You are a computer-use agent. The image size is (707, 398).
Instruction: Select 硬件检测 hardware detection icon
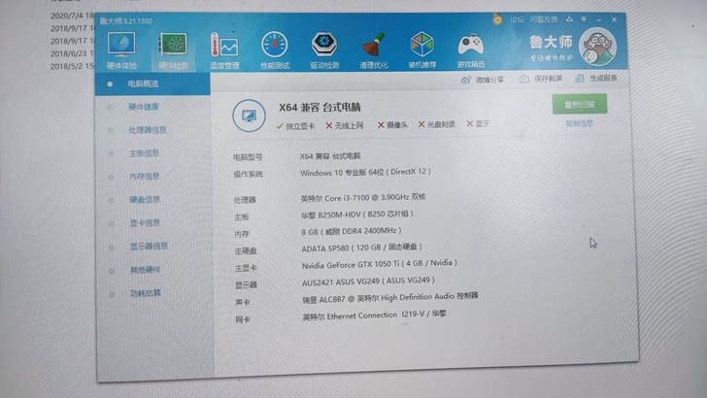coord(173,50)
